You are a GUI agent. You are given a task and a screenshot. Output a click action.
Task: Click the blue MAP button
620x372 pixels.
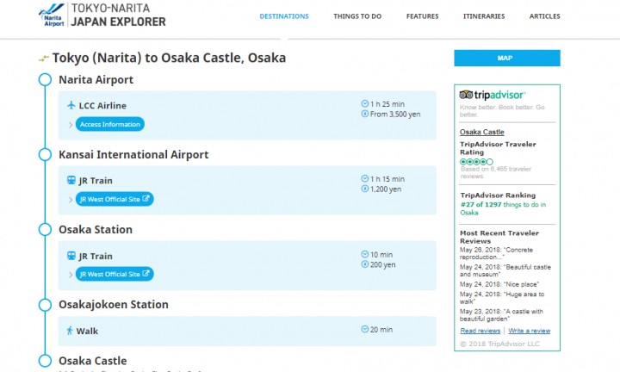coord(507,58)
